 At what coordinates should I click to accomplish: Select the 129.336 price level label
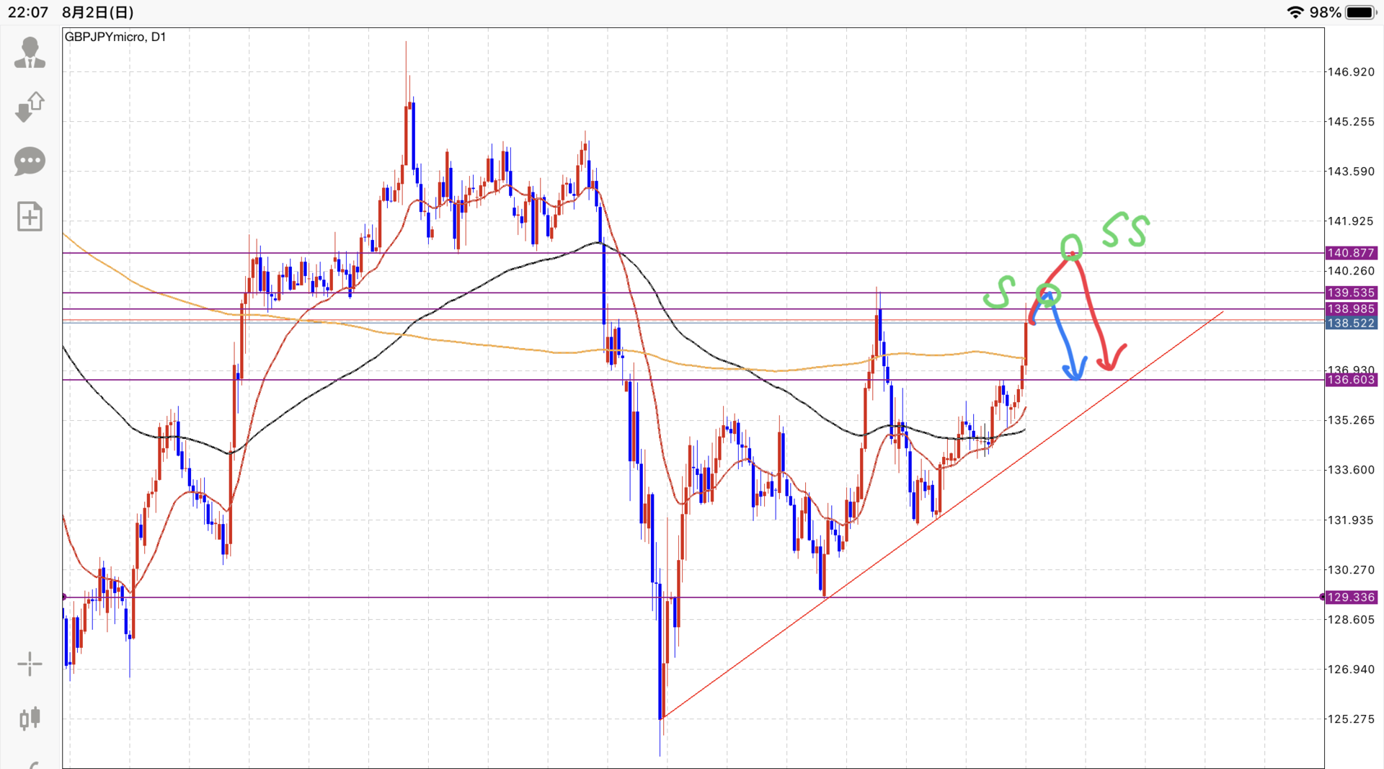pos(1352,597)
